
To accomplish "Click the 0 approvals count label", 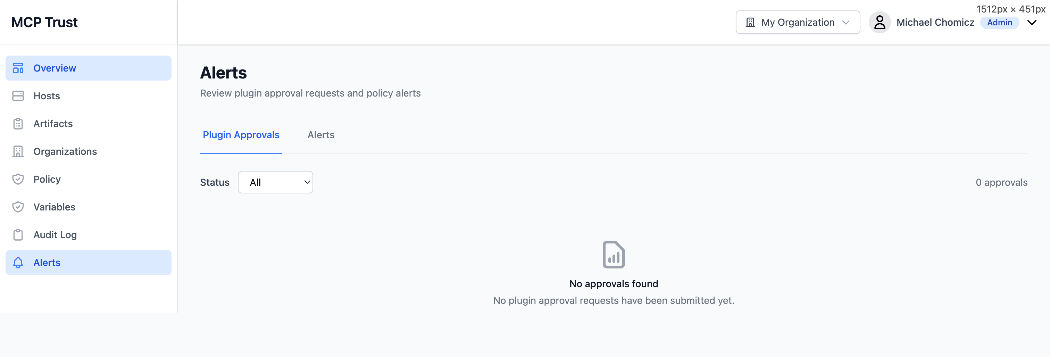I will (x=1002, y=182).
